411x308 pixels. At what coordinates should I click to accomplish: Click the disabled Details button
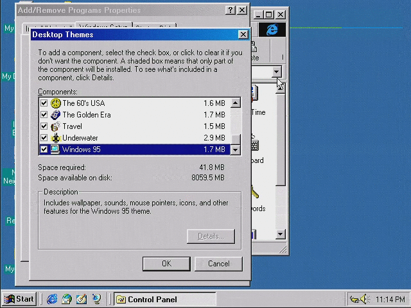pos(211,236)
